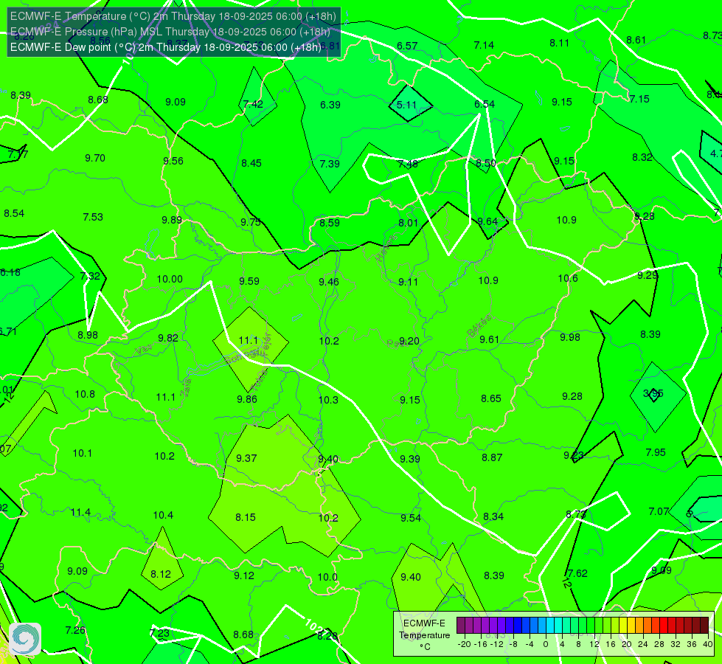Click the 6.57 temperature value
Viewport: 722px width, 664px height.
click(407, 46)
